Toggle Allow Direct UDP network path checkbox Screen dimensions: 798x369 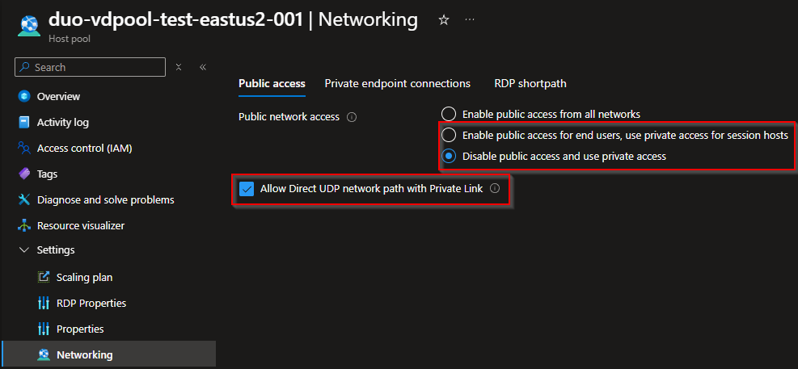tap(247, 189)
